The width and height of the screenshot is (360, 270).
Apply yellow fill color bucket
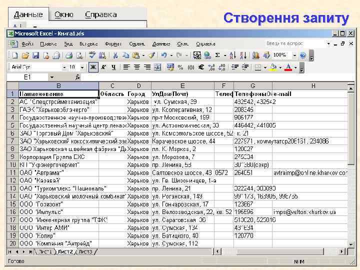tap(273, 67)
